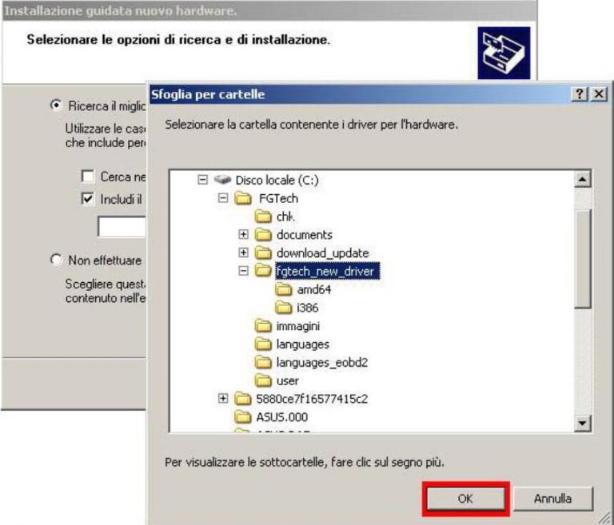Select the i386 folder icon
Screen dimensions: 614x525
click(x=284, y=308)
